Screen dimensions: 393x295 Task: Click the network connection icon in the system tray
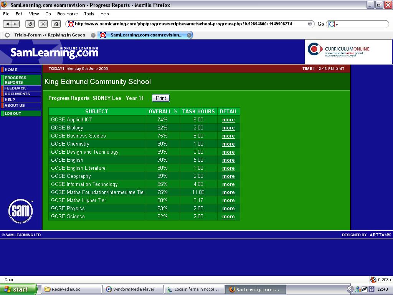pyautogui.click(x=365, y=289)
